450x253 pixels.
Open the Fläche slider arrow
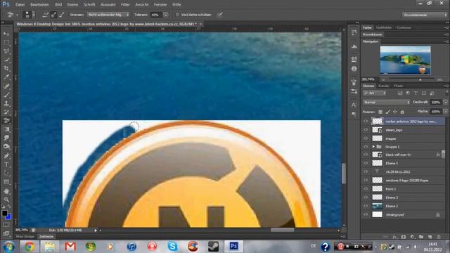[446, 112]
